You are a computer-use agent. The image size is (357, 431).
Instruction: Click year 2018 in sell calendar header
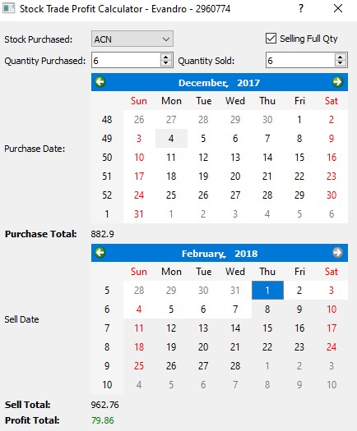tap(246, 254)
